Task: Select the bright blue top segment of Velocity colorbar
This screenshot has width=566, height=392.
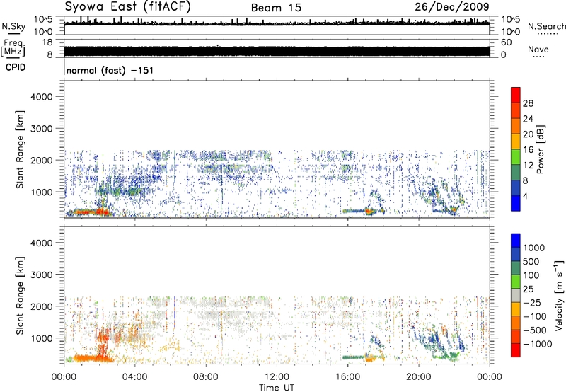Action: click(516, 241)
